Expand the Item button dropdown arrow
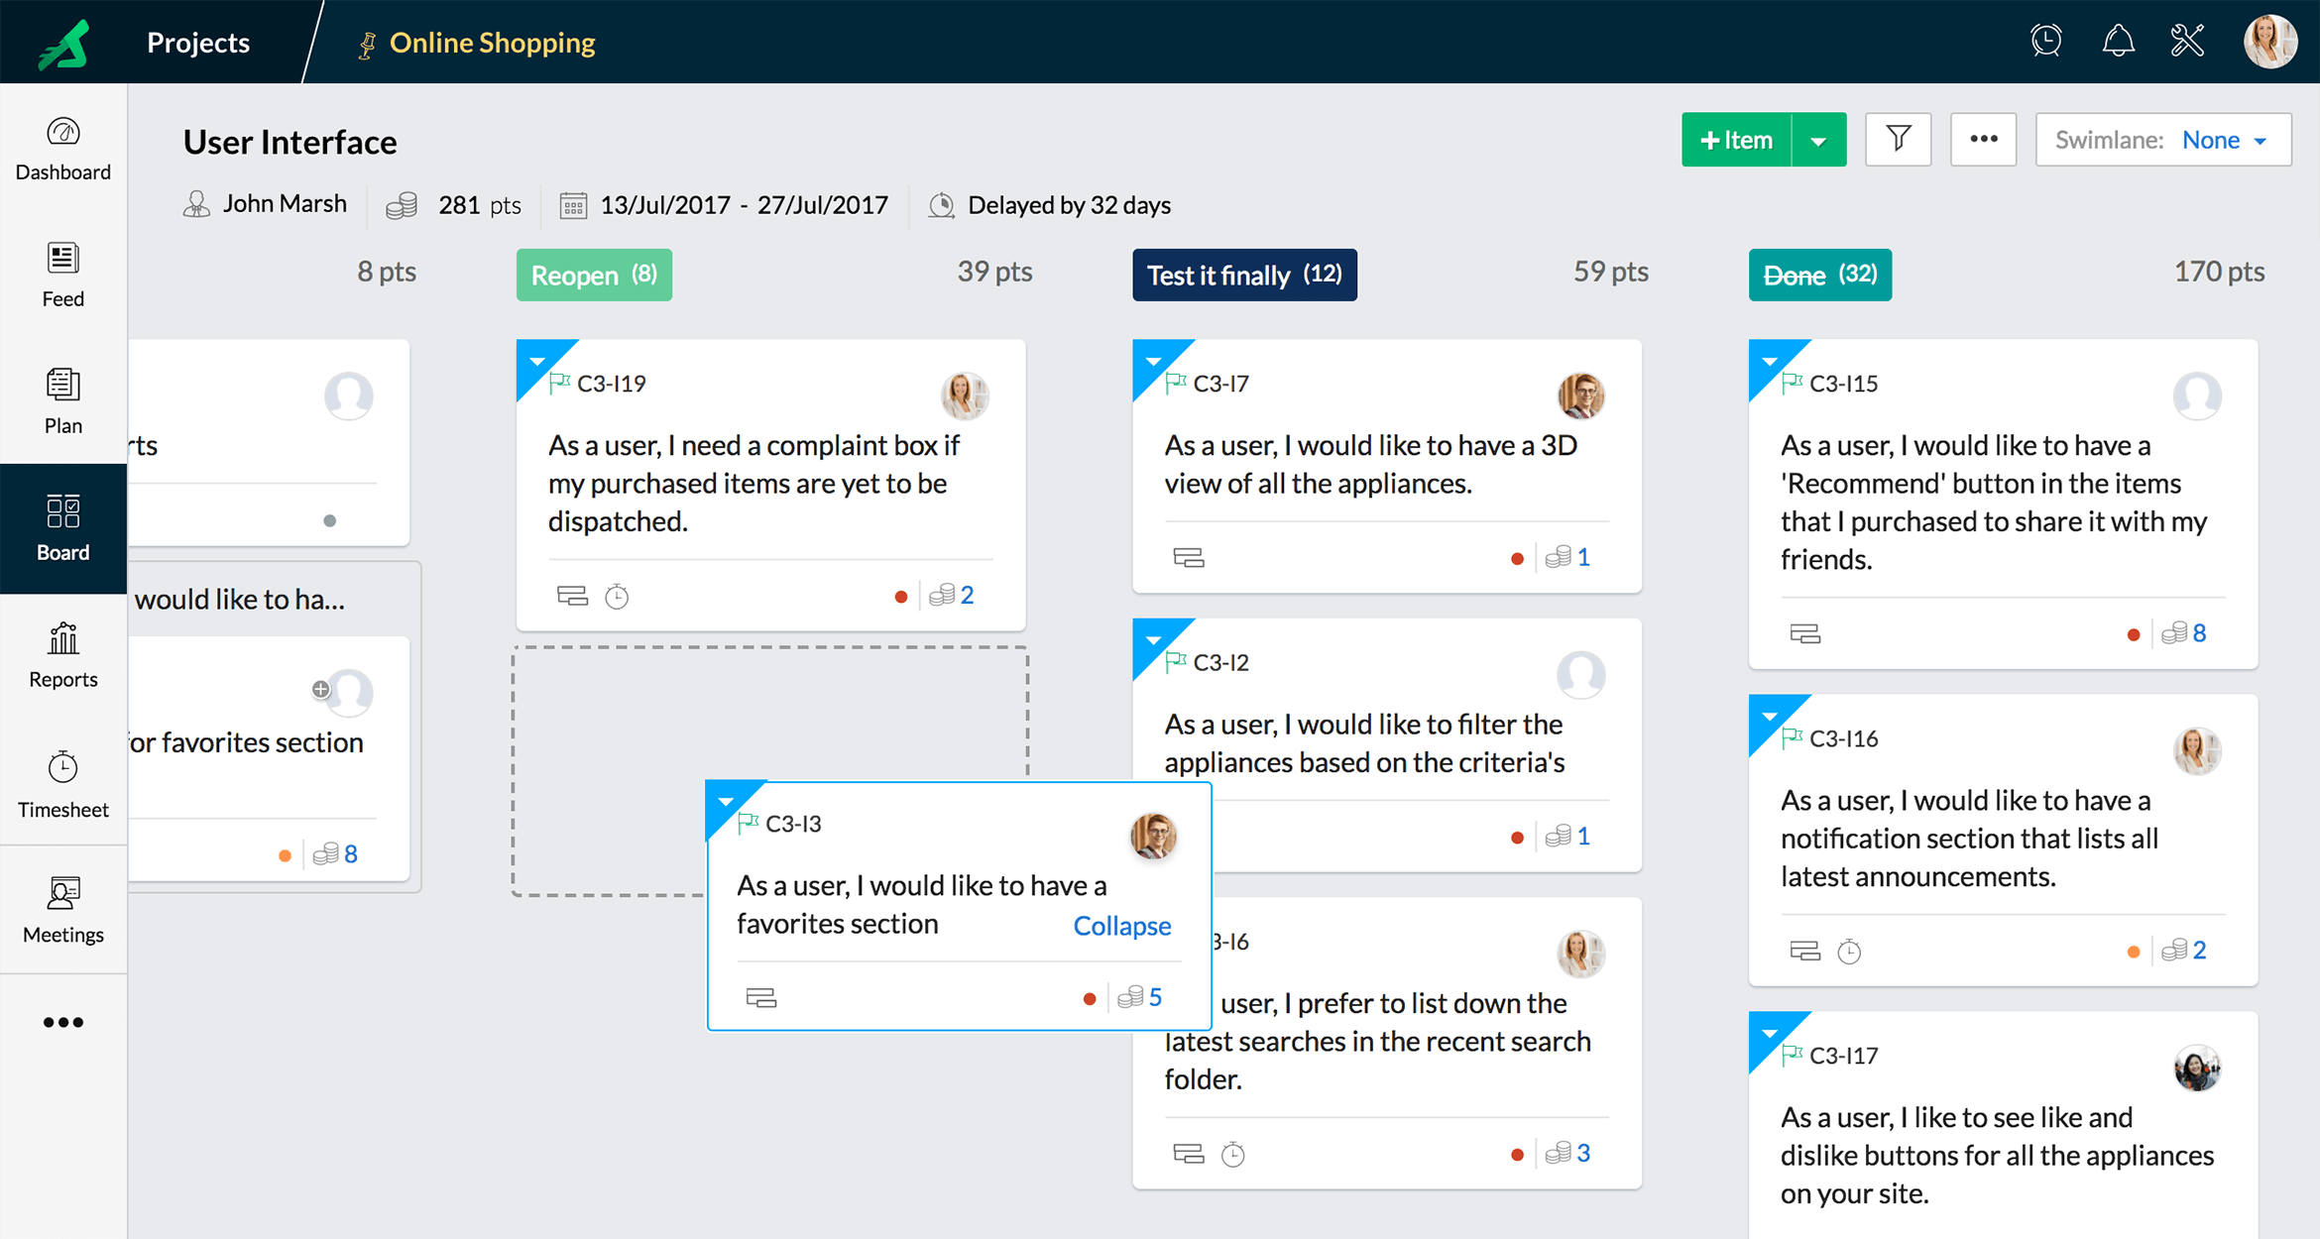Image resolution: width=2320 pixels, height=1239 pixels. coord(1818,140)
